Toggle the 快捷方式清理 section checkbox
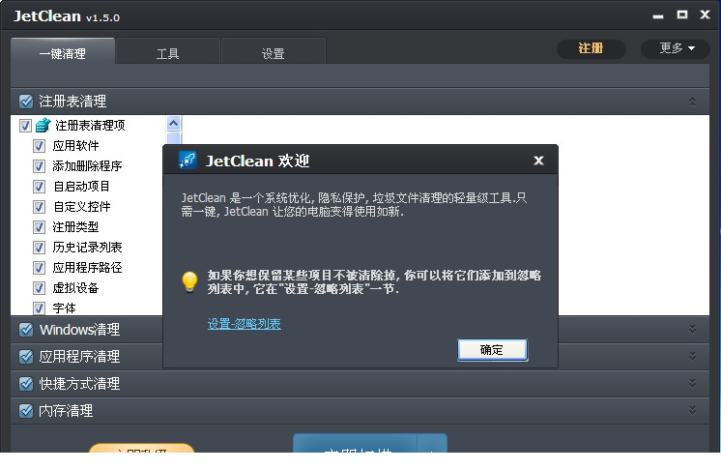Screen dimensions: 721x470 tap(26, 384)
